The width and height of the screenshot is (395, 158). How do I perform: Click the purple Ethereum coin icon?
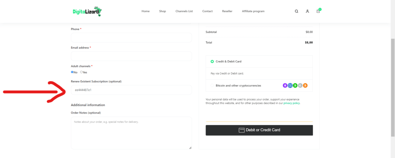pos(285,85)
